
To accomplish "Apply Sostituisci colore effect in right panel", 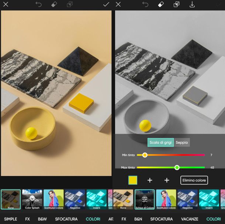I will click(x=166, y=199).
